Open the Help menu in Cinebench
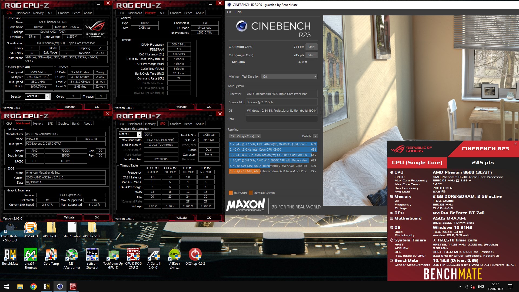 (x=238, y=12)
